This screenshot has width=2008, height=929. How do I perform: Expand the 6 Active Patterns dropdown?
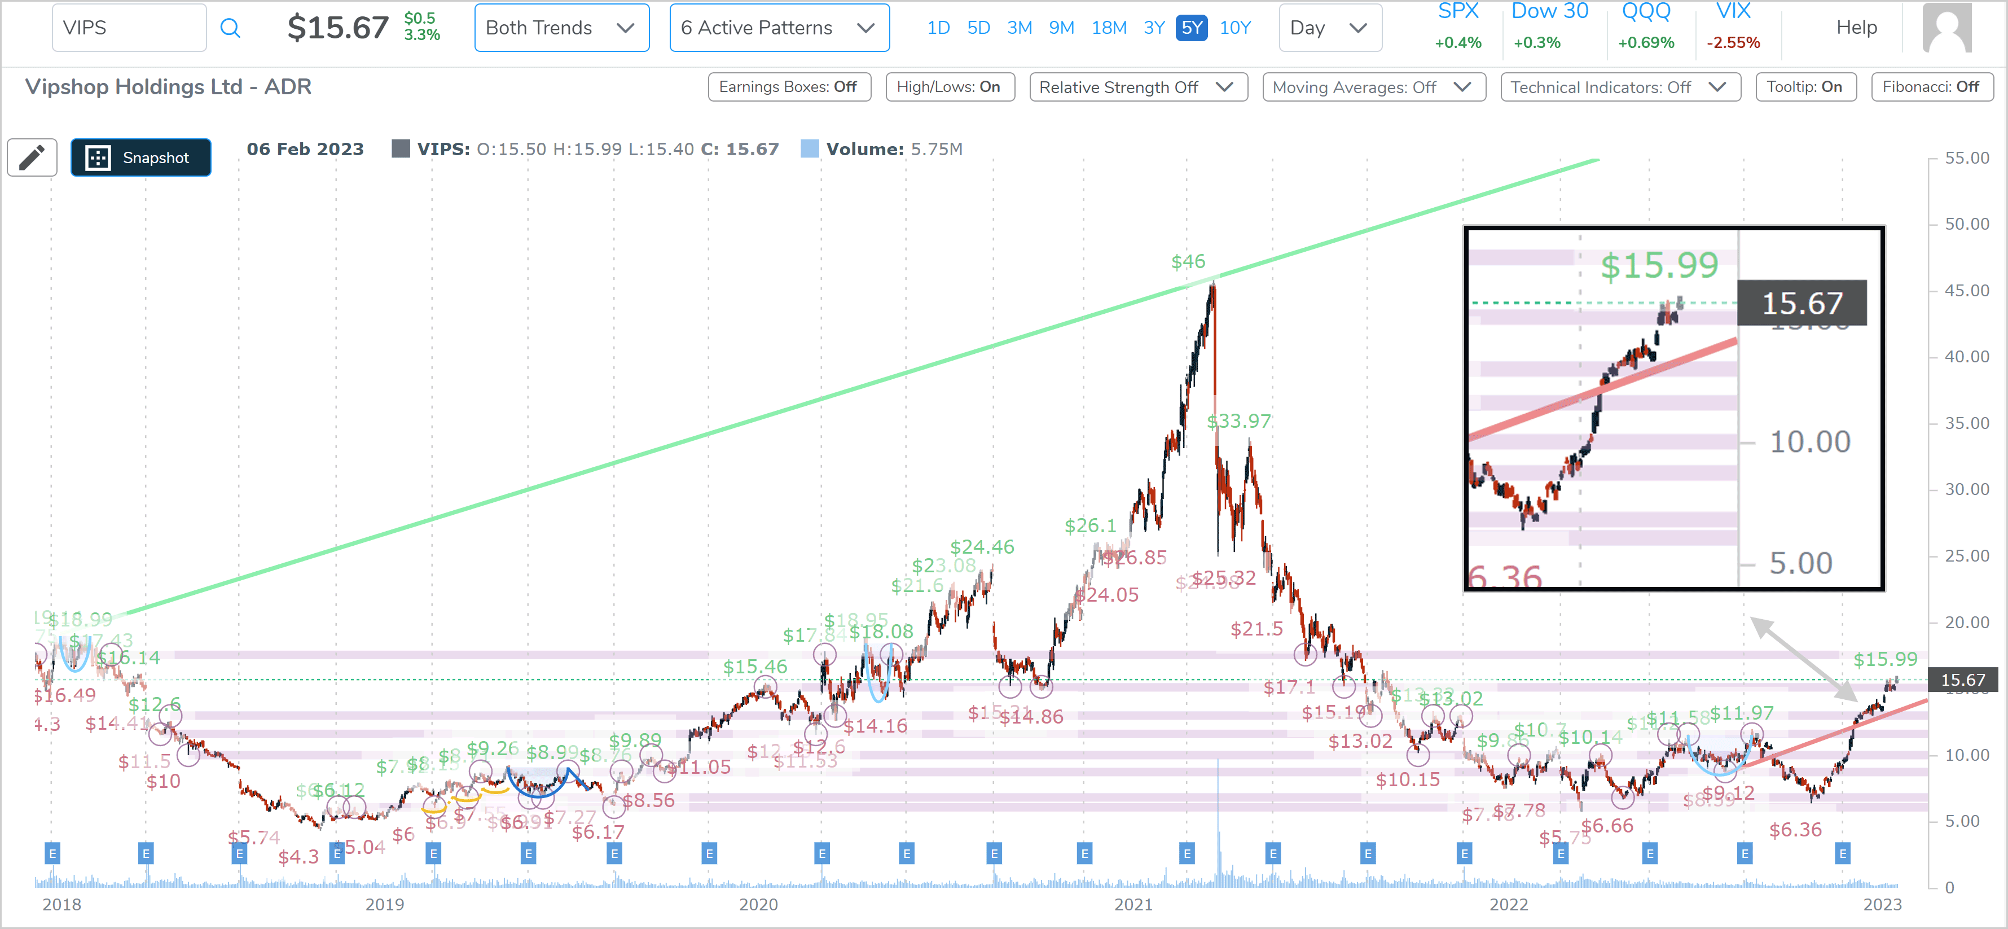coord(779,27)
